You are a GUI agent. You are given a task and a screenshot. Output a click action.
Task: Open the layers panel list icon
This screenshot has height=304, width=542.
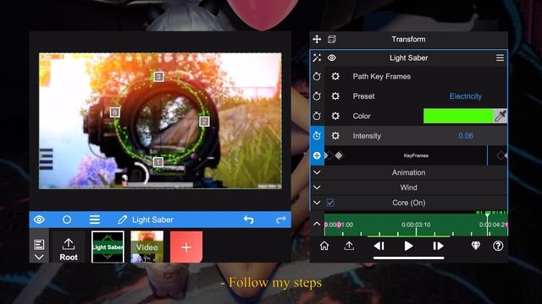pyautogui.click(x=39, y=244)
